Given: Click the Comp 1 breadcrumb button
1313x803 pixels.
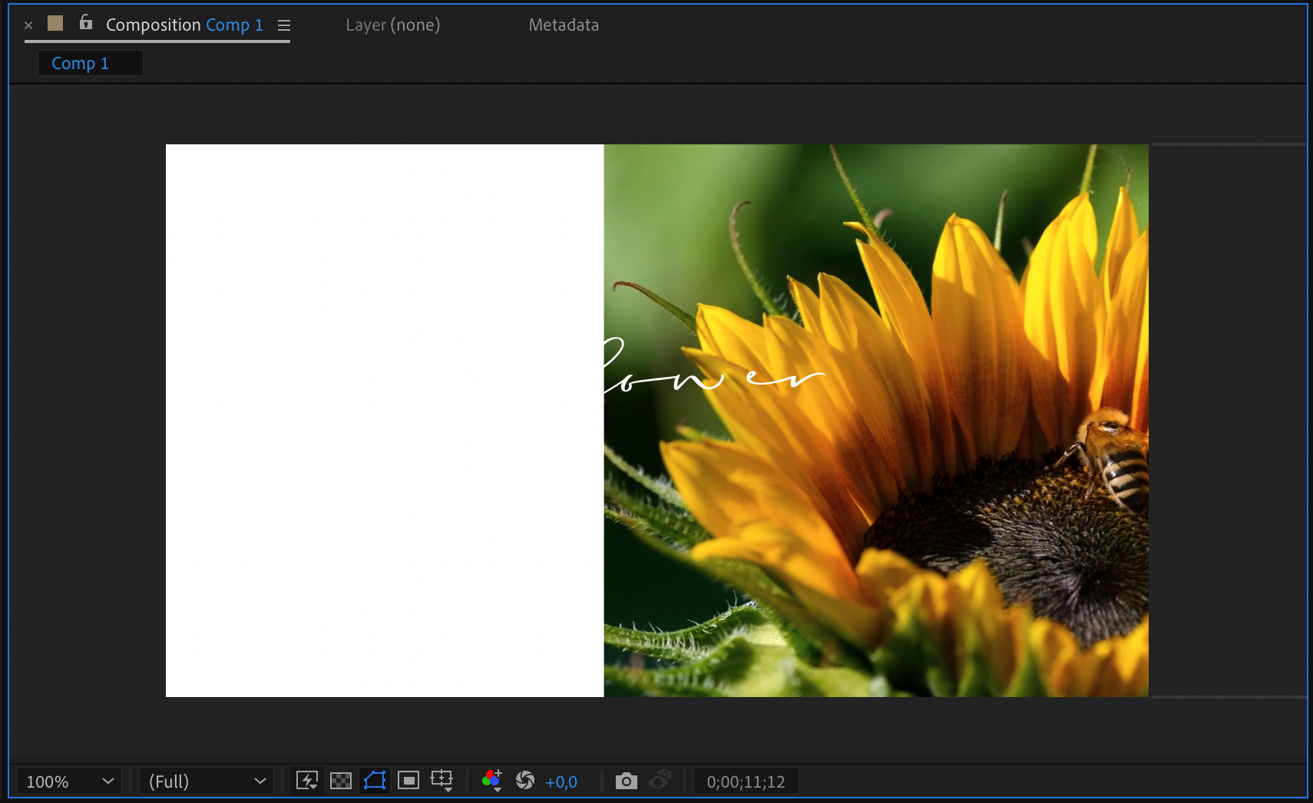Looking at the screenshot, I should click(x=81, y=63).
